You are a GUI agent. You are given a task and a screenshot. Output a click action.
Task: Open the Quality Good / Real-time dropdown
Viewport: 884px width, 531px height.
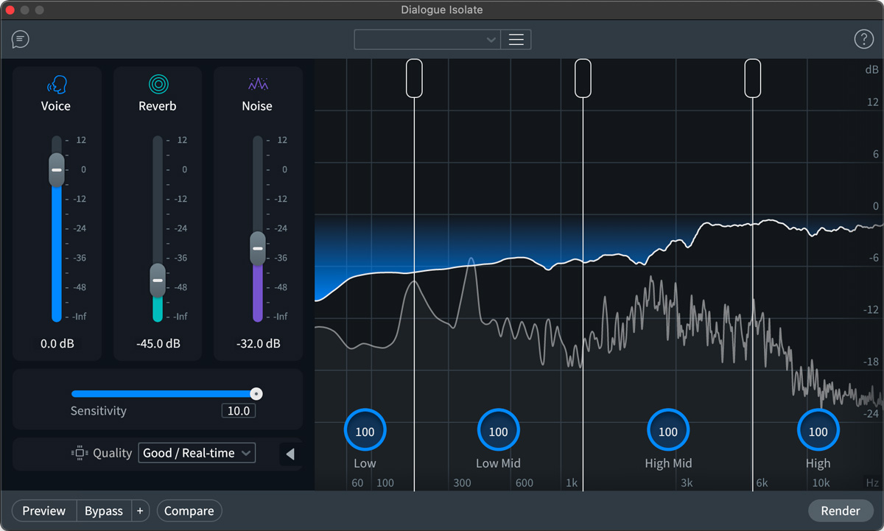[197, 453]
